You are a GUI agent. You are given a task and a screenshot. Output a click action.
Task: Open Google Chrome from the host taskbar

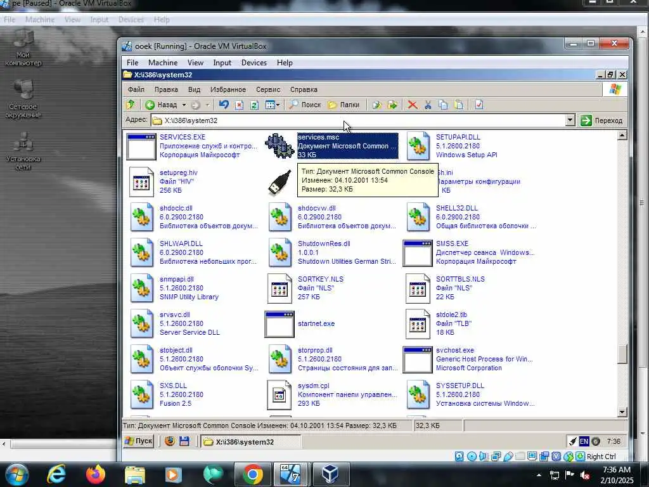252,474
